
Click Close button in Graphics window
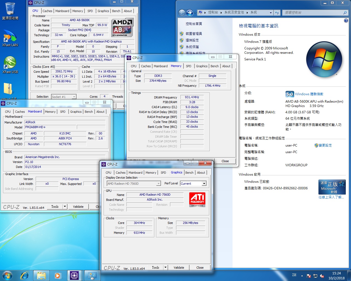[200, 268]
